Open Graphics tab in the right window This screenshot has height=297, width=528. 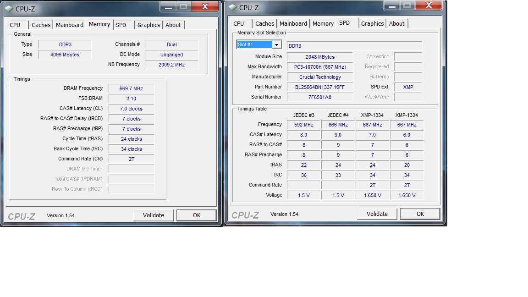[x=372, y=23]
